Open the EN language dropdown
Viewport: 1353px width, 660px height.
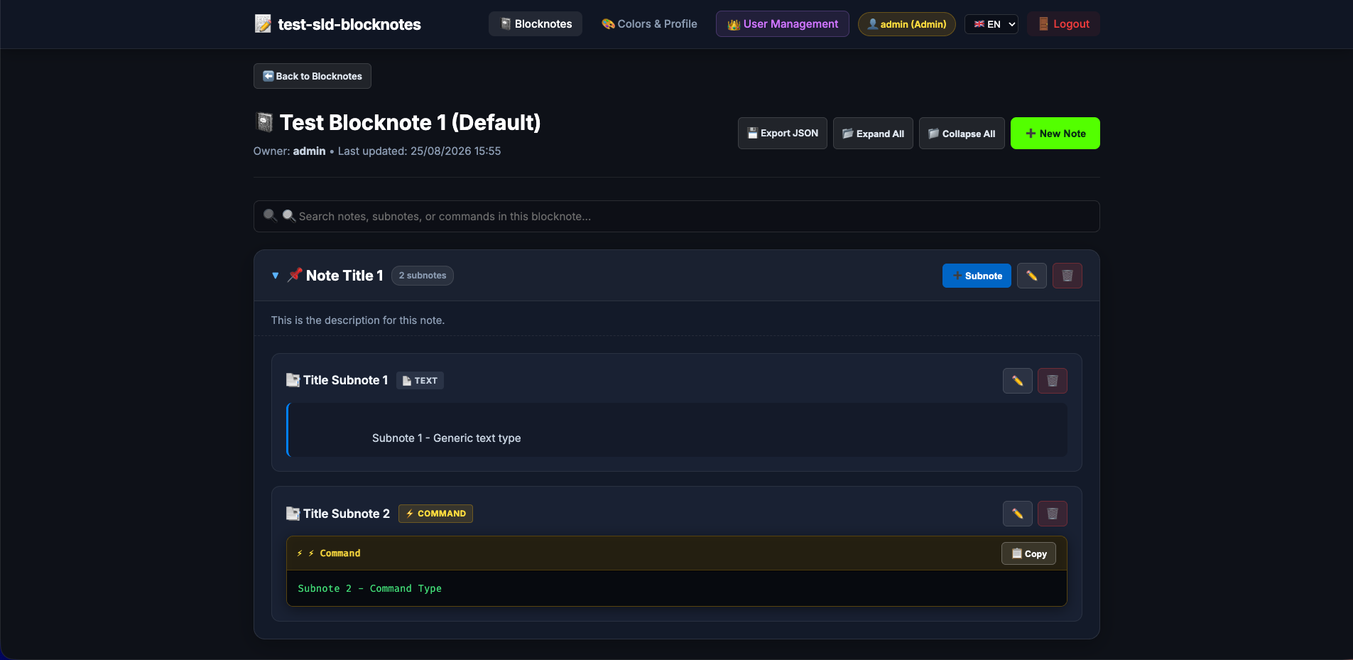point(991,24)
